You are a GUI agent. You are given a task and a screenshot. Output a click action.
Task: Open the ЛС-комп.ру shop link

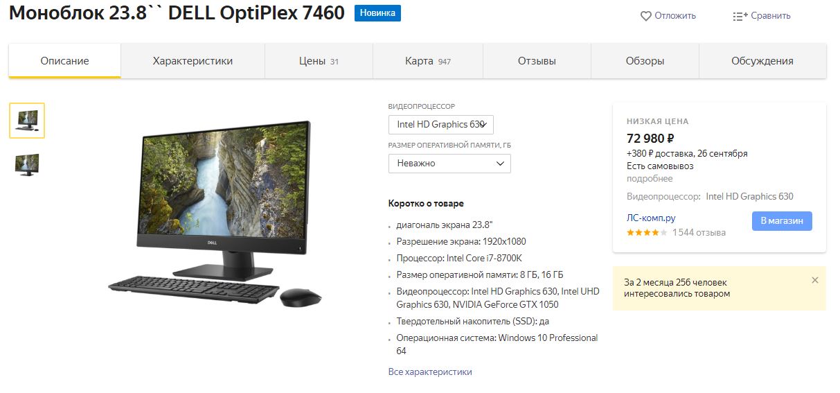click(651, 218)
